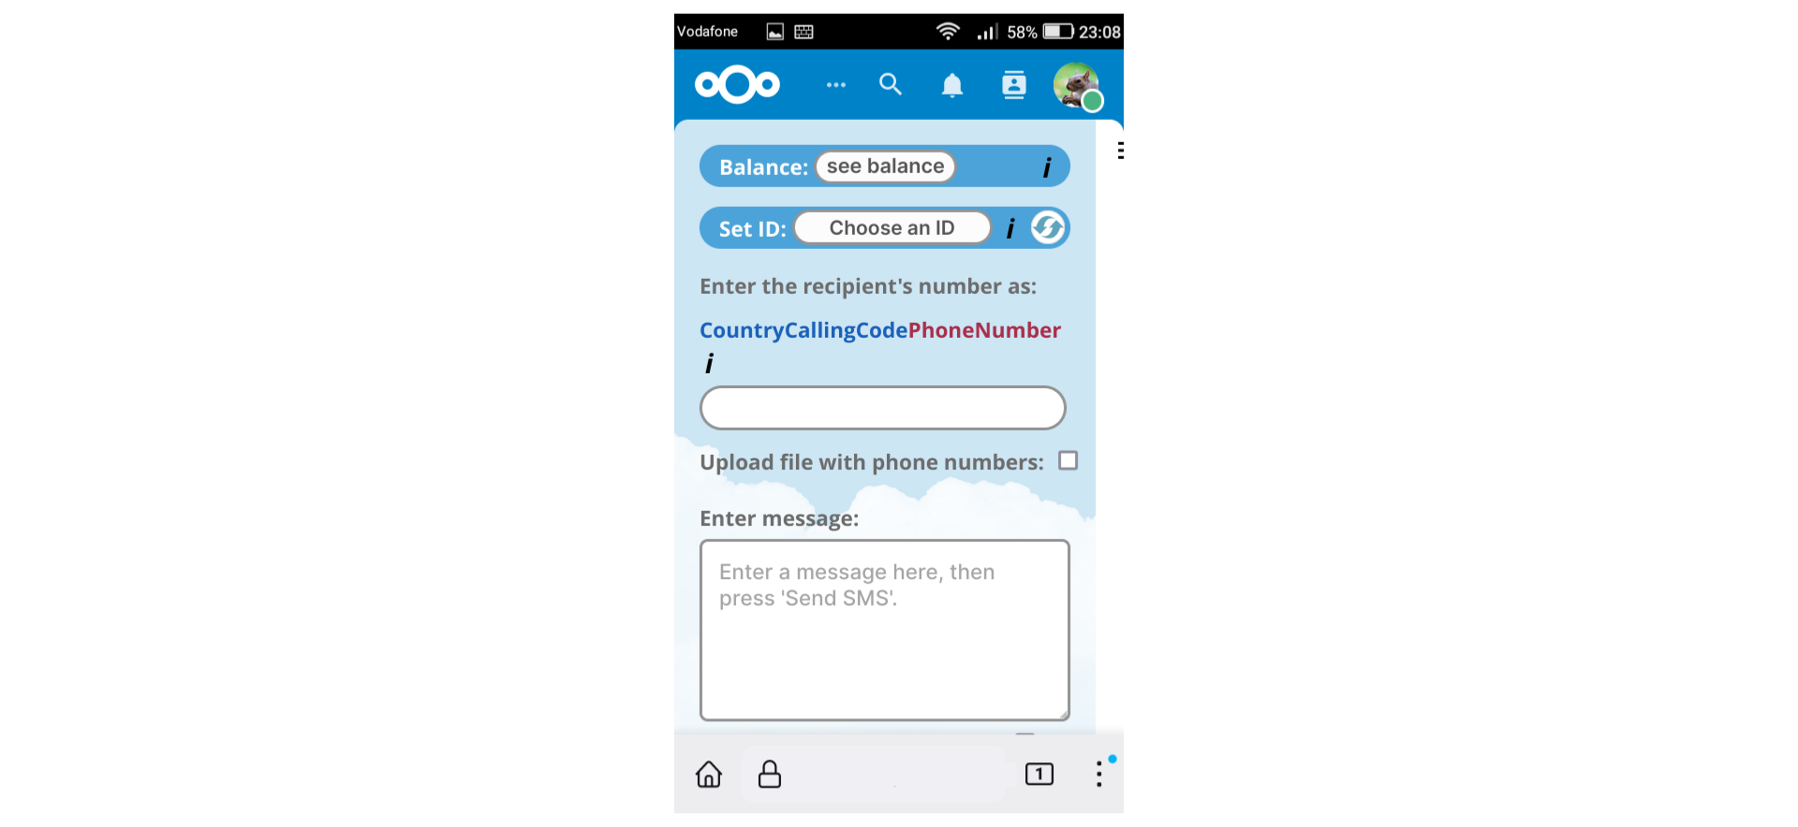
Task: Tick the Upload file with phone numbers checkbox
Action: [1068, 460]
